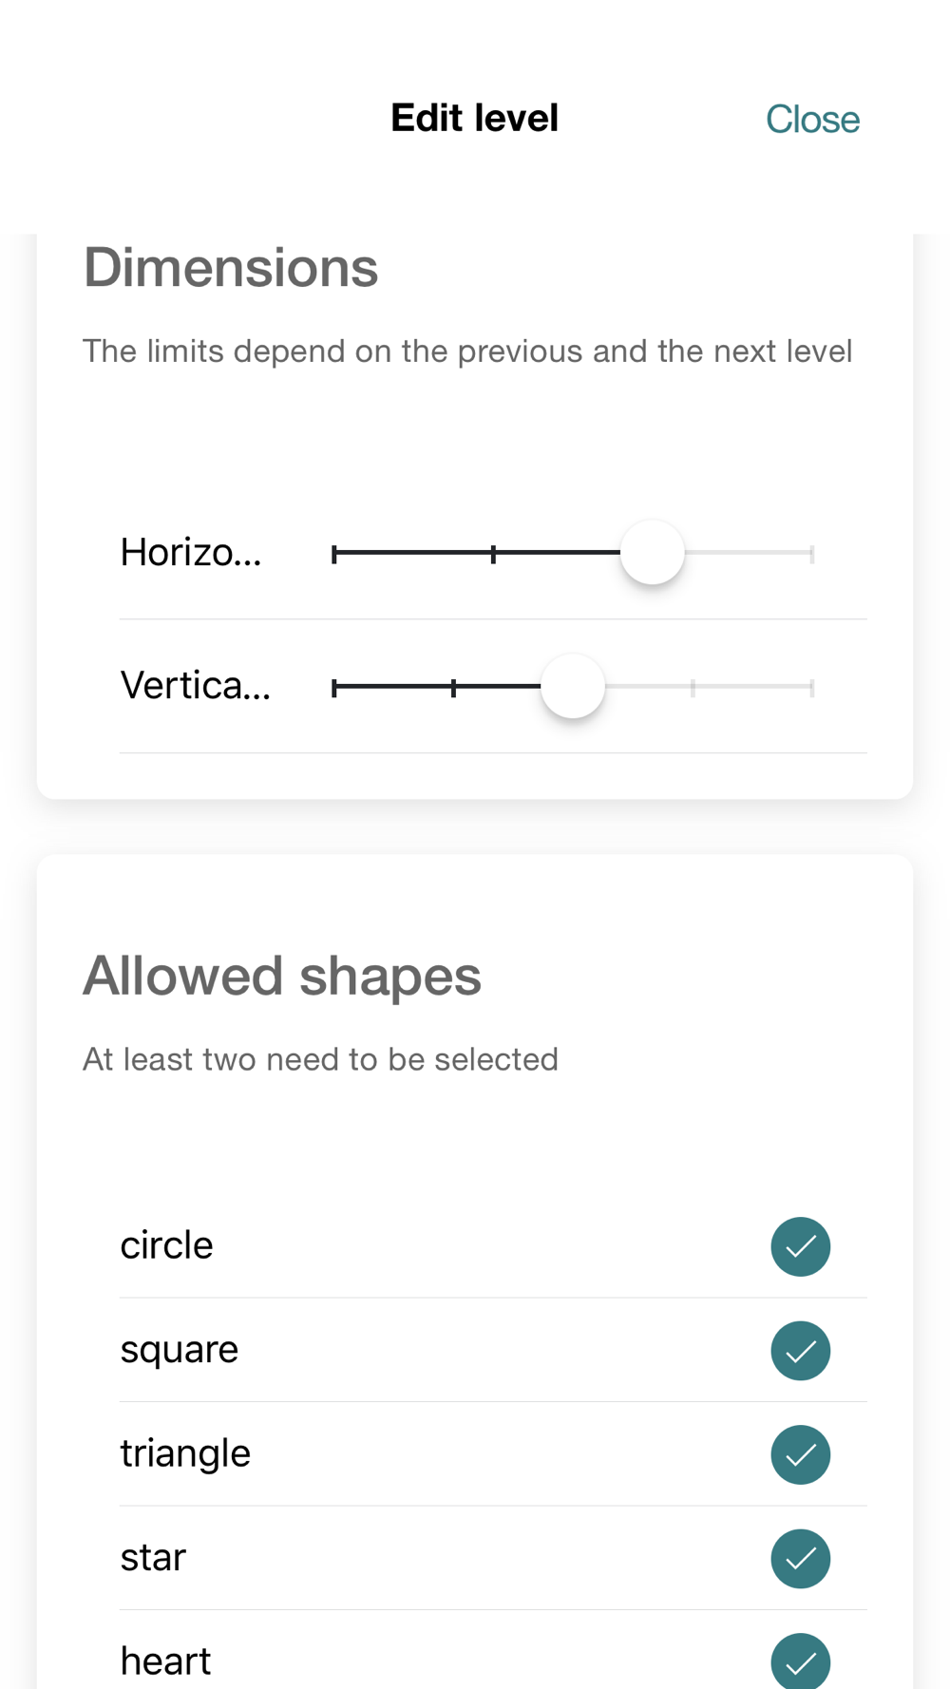Image resolution: width=950 pixels, height=1689 pixels.
Task: Close the Edit level dialog
Action: click(812, 120)
